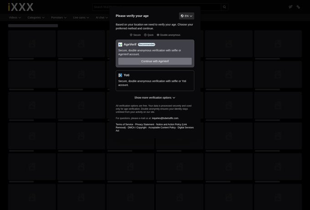Open the Terms of Service link
The image size is (310, 210).
[x=124, y=125]
